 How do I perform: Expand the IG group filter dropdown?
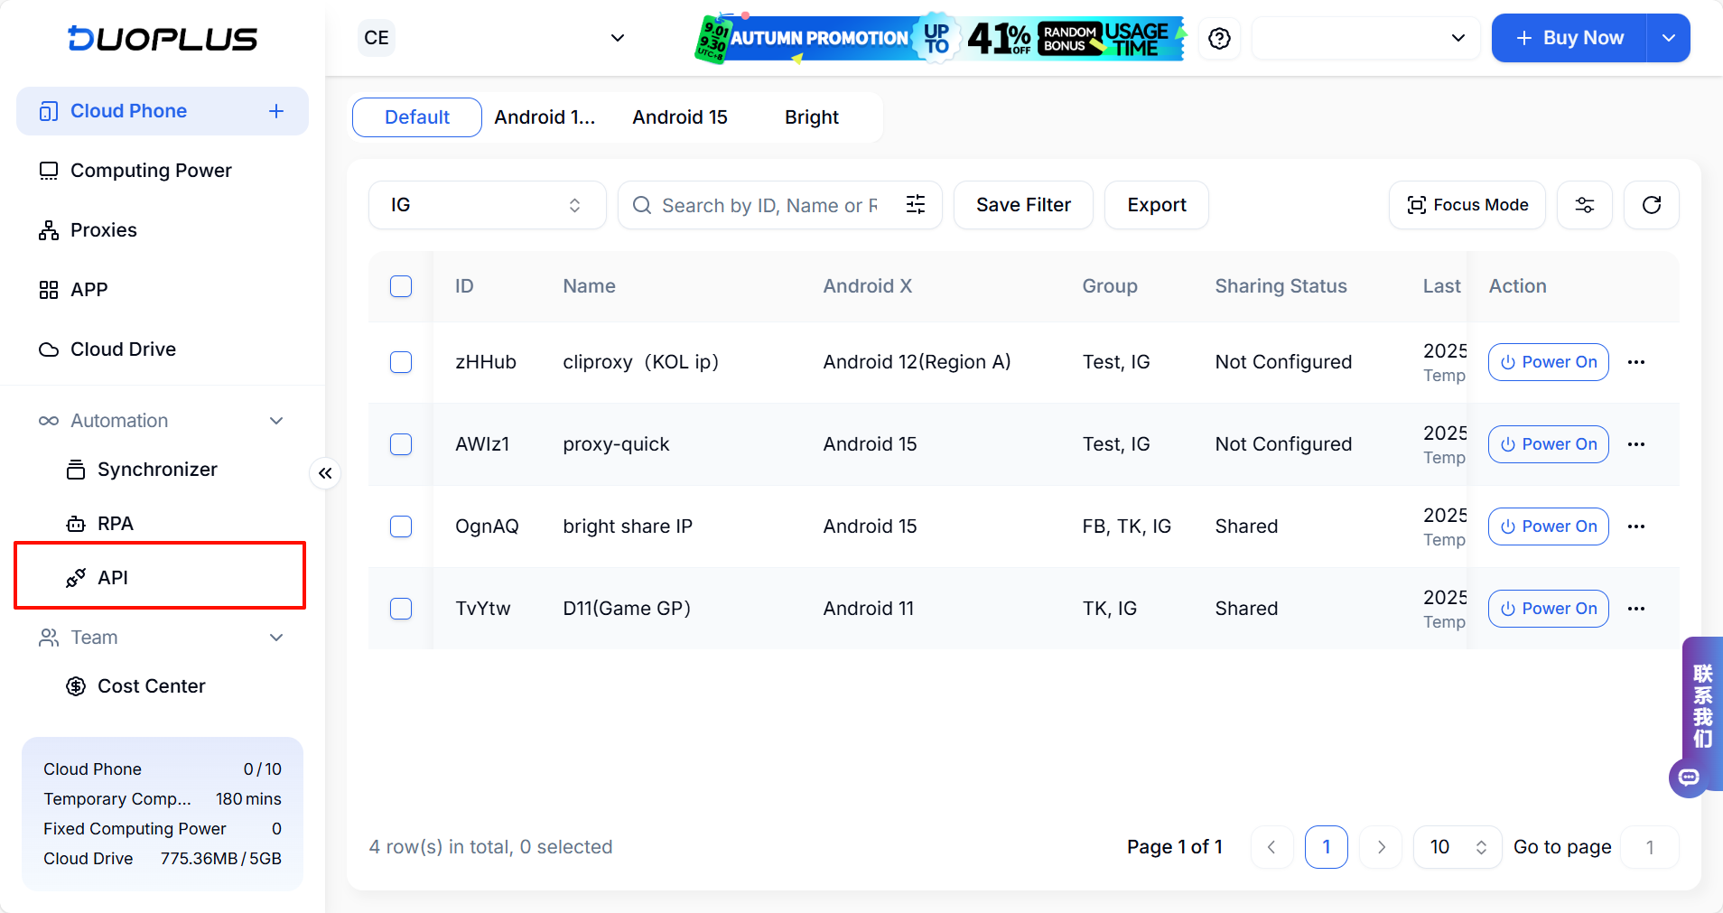pos(487,205)
